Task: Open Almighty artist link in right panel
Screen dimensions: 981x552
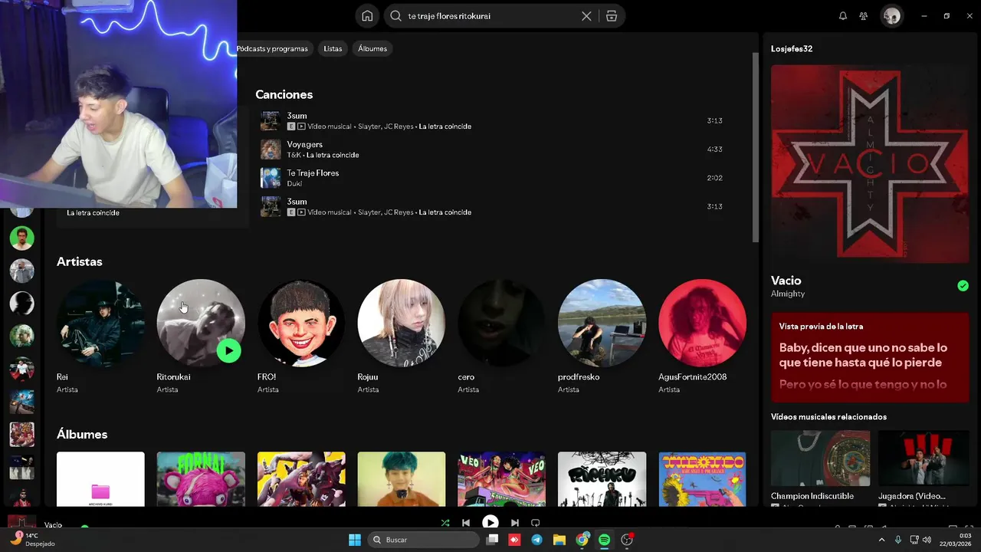Action: [x=788, y=294]
